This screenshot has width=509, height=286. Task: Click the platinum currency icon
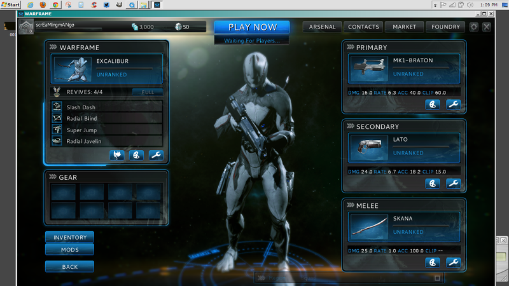click(178, 27)
